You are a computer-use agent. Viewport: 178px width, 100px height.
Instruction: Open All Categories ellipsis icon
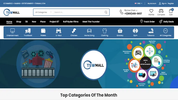pyautogui.click(x=165, y=31)
